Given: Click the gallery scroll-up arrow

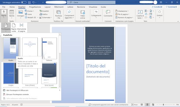Looking at the screenshot, I should click(60, 34).
